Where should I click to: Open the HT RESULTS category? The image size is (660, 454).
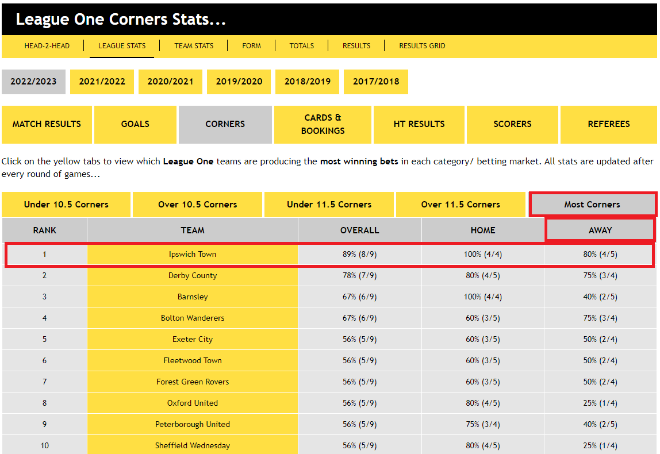coord(419,125)
